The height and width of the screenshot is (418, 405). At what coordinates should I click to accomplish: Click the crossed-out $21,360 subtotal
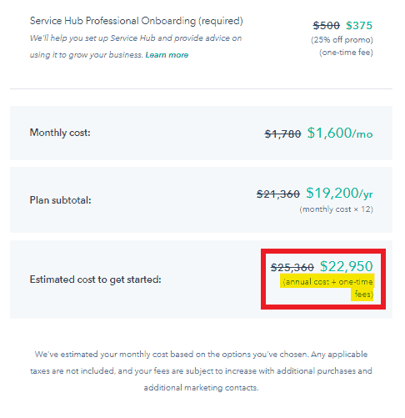(278, 194)
